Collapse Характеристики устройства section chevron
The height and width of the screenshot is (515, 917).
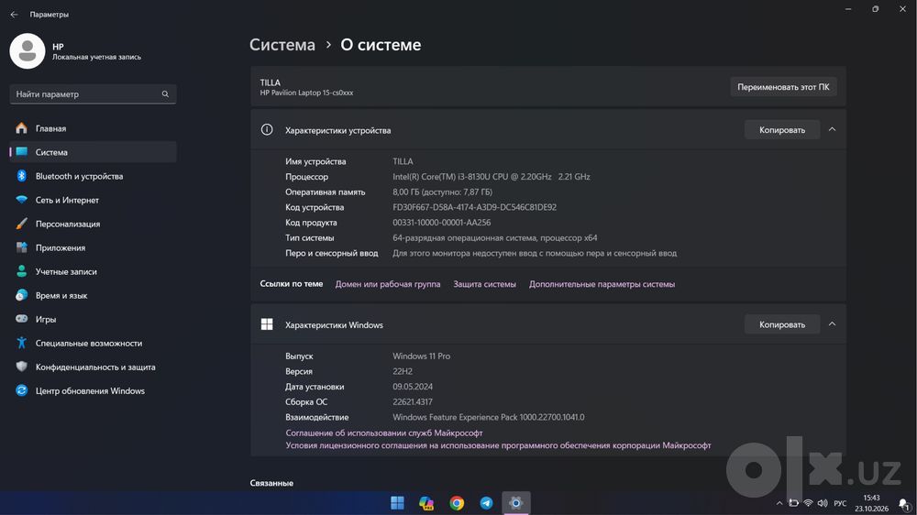pyautogui.click(x=833, y=129)
